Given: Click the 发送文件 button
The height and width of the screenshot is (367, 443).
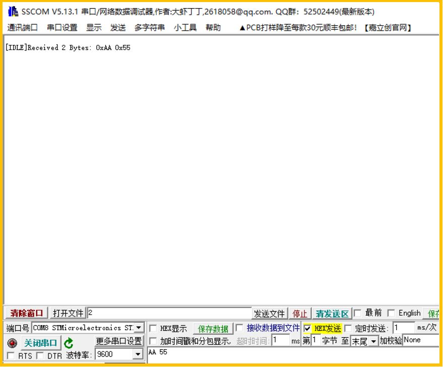Looking at the screenshot, I should pos(269,314).
